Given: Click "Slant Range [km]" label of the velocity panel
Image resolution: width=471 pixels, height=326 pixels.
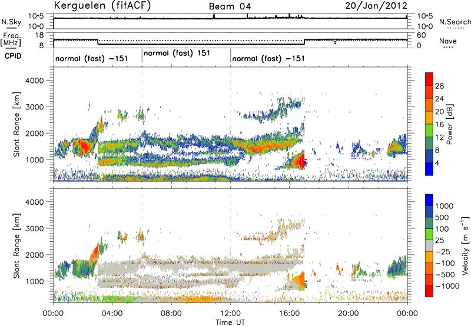Looking at the screenshot, I should pos(17,246).
